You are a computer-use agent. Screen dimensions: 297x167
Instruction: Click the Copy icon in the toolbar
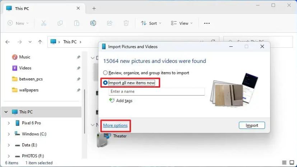pyautogui.click(x=60, y=23)
